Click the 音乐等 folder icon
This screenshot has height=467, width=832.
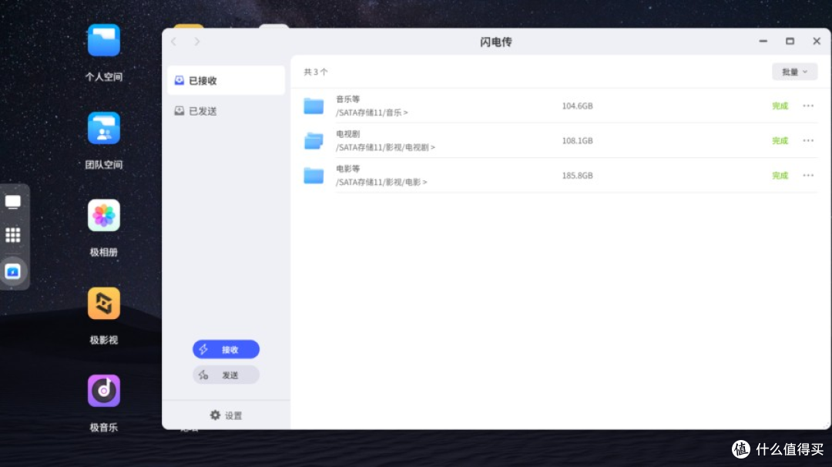314,106
